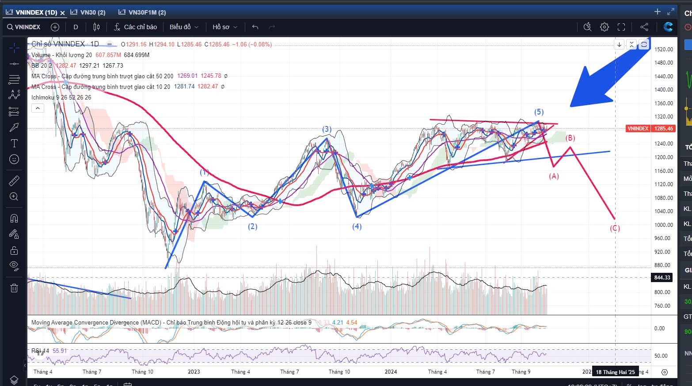Select MA Cross 50 200 indicator legend

[102, 76]
